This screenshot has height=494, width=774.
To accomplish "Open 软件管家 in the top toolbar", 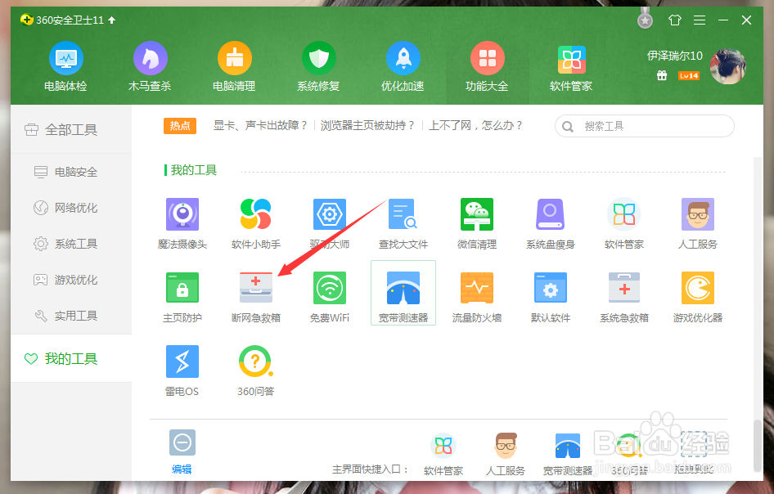I will pos(571,66).
